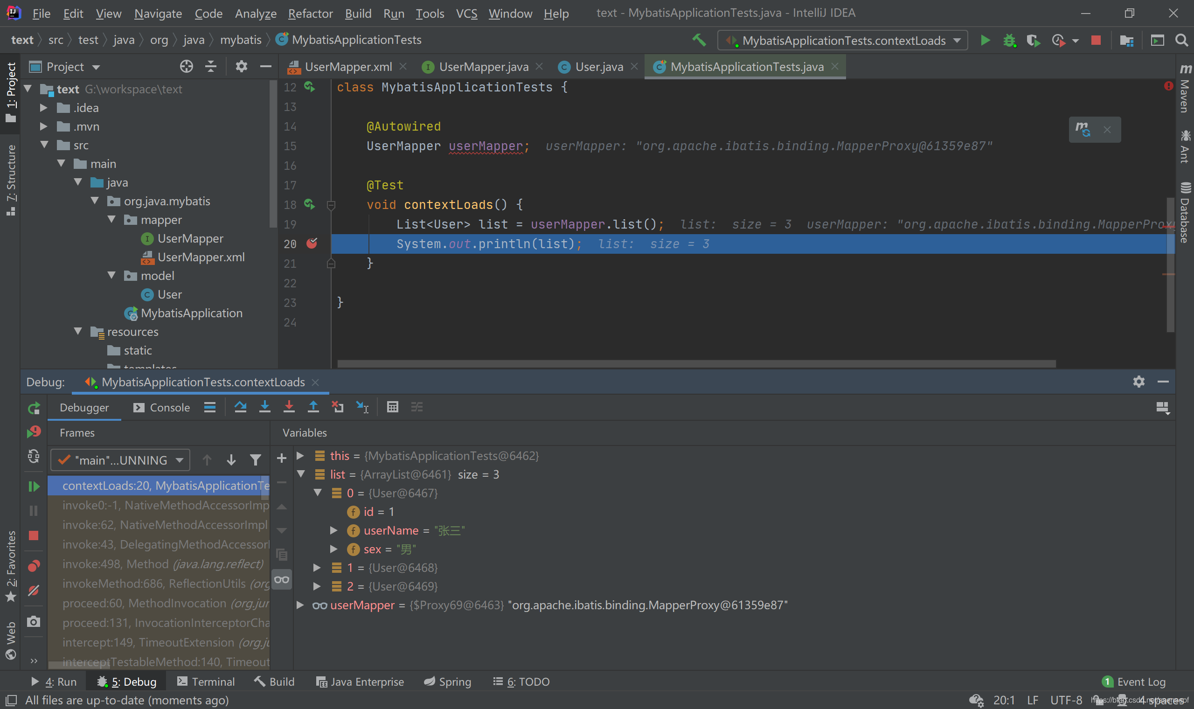Open Search Everywhere magnifier icon
This screenshot has width=1194, height=709.
pyautogui.click(x=1181, y=40)
